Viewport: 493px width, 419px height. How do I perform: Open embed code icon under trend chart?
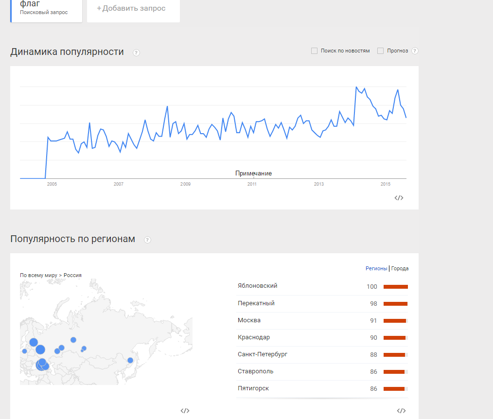[399, 198]
